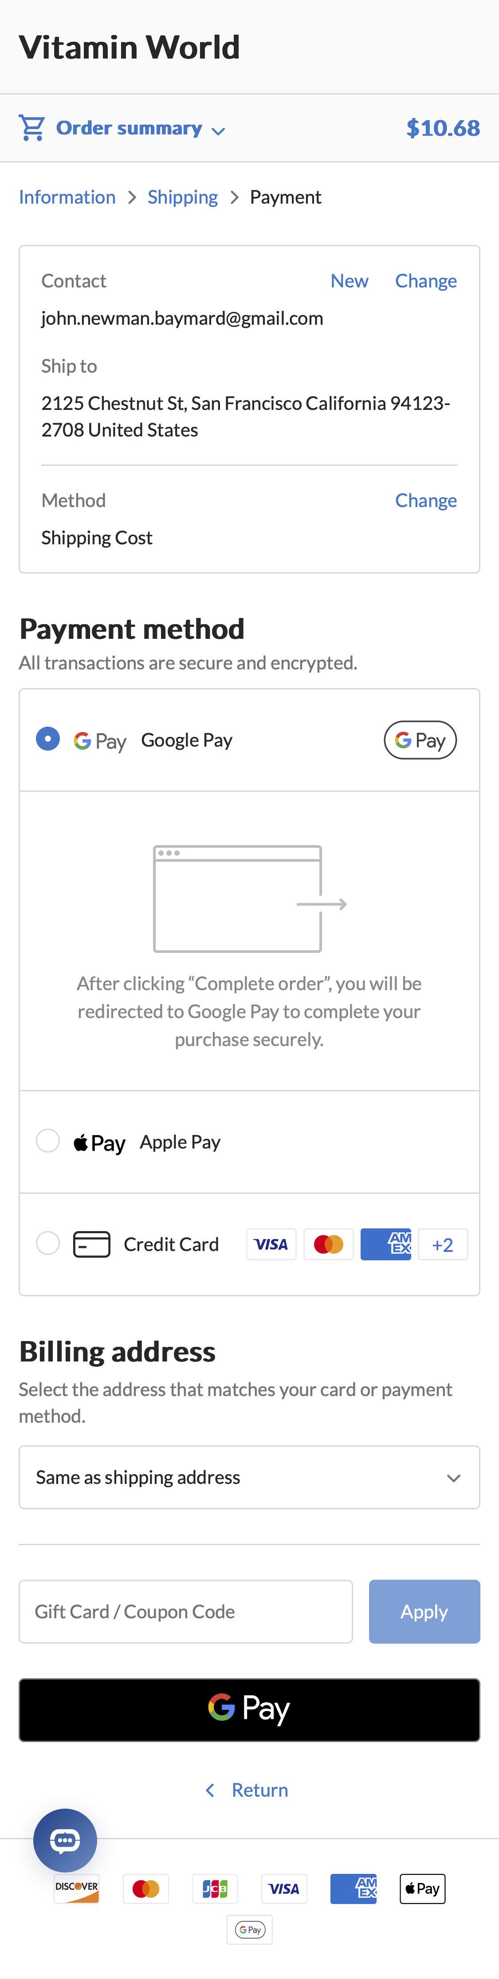Viewport: 499px width, 1979px height.
Task: Choose Credit Card payment radio button
Action: [x=47, y=1243]
